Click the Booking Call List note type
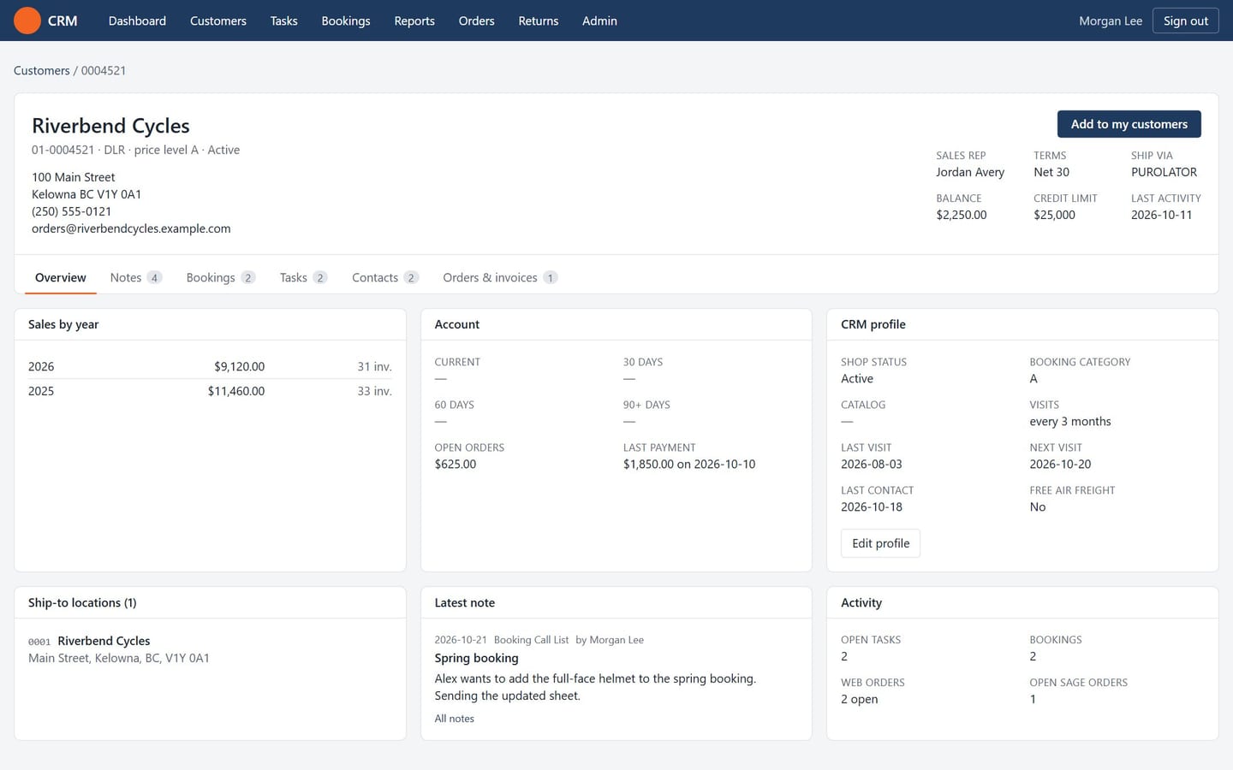Viewport: 1233px width, 770px height. (531, 640)
